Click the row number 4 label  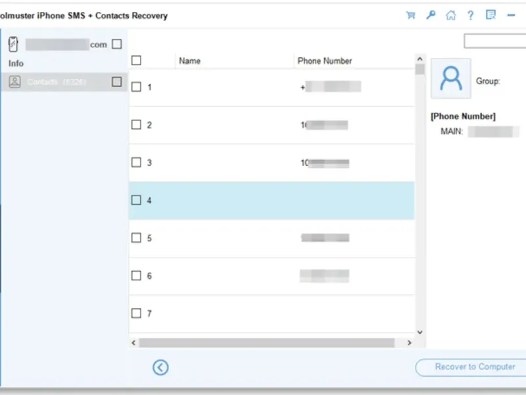(x=149, y=201)
